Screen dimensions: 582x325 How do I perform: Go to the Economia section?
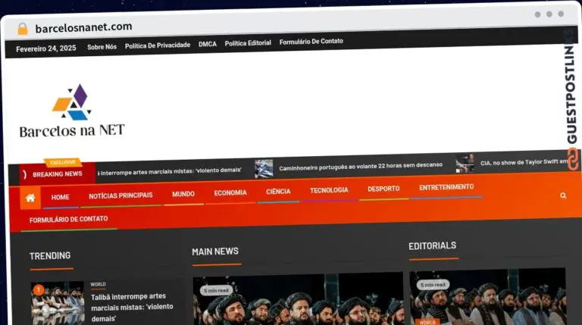(x=230, y=193)
